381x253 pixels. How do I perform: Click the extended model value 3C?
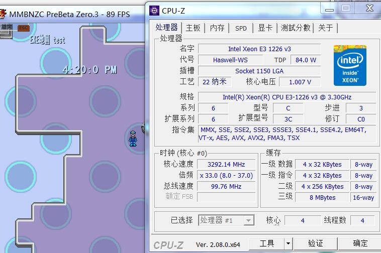click(x=288, y=119)
